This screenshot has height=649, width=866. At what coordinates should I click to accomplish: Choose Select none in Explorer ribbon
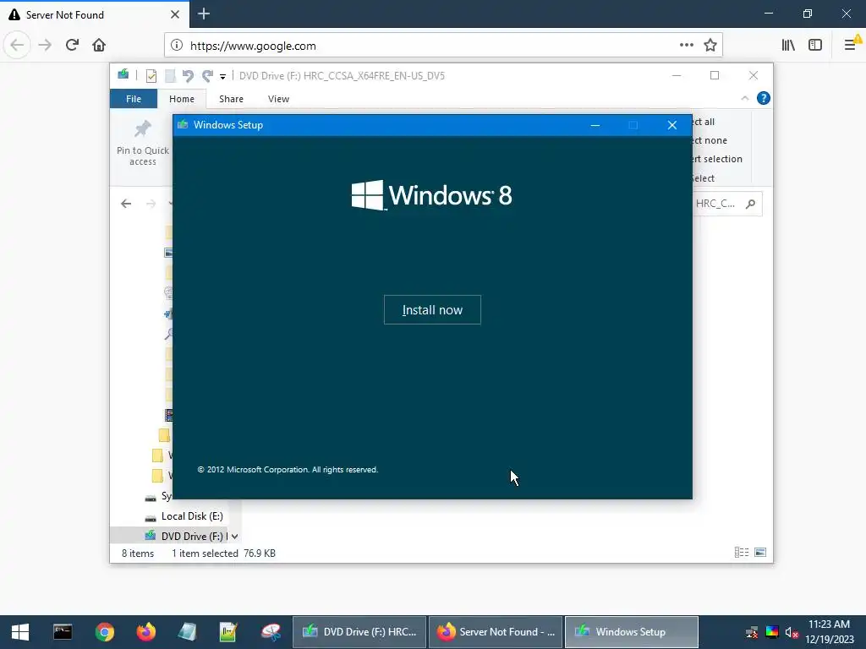(710, 140)
